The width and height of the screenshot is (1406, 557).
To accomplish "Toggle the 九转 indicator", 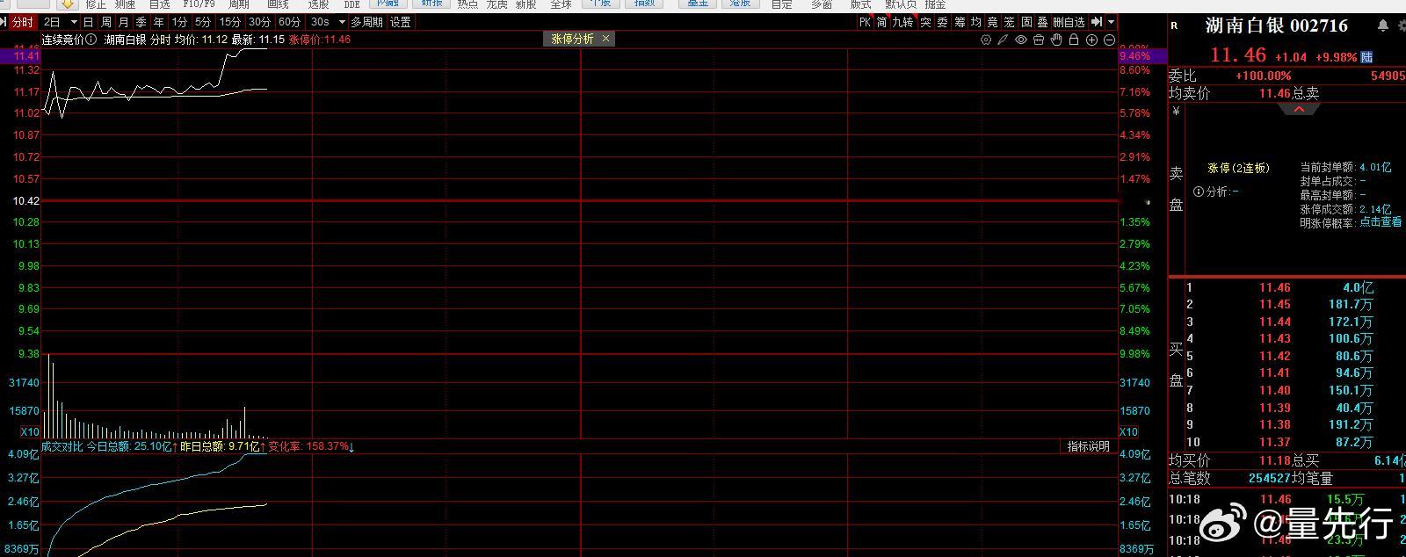I will click(x=902, y=22).
